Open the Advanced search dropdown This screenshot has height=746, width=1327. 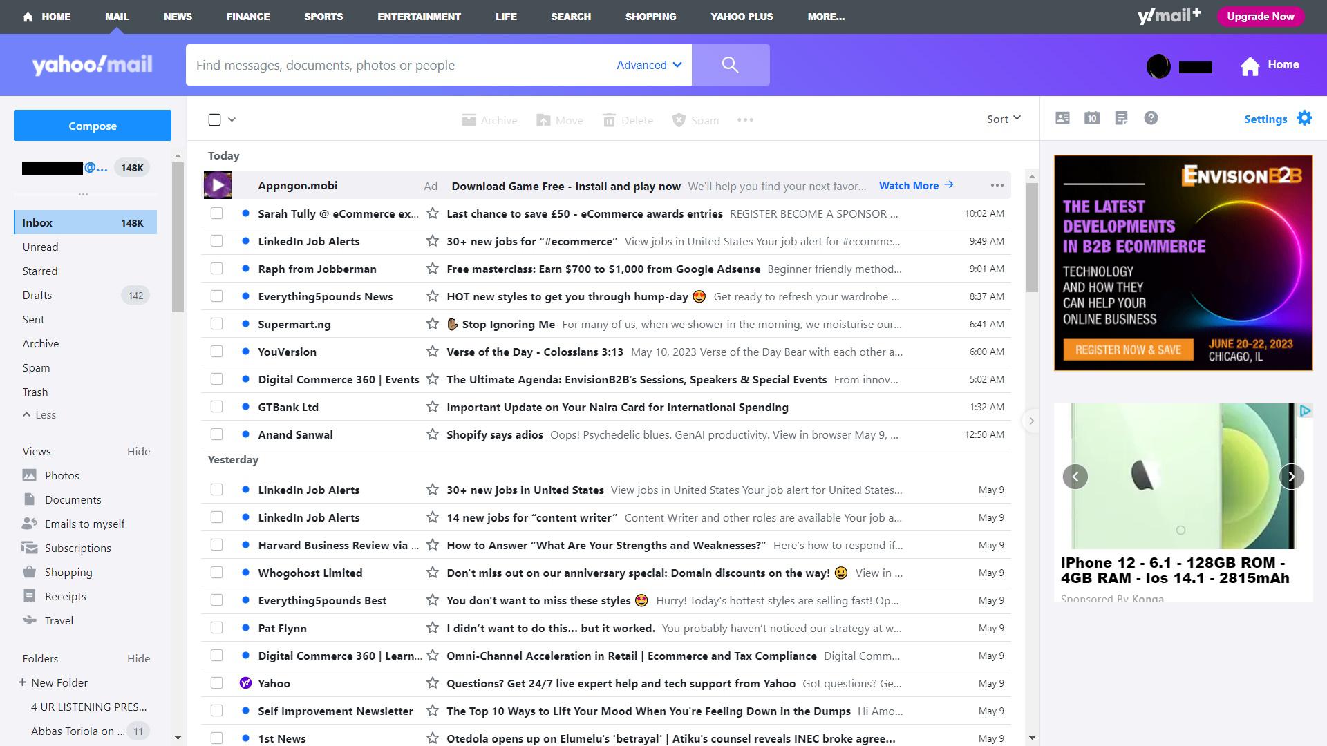tap(649, 65)
